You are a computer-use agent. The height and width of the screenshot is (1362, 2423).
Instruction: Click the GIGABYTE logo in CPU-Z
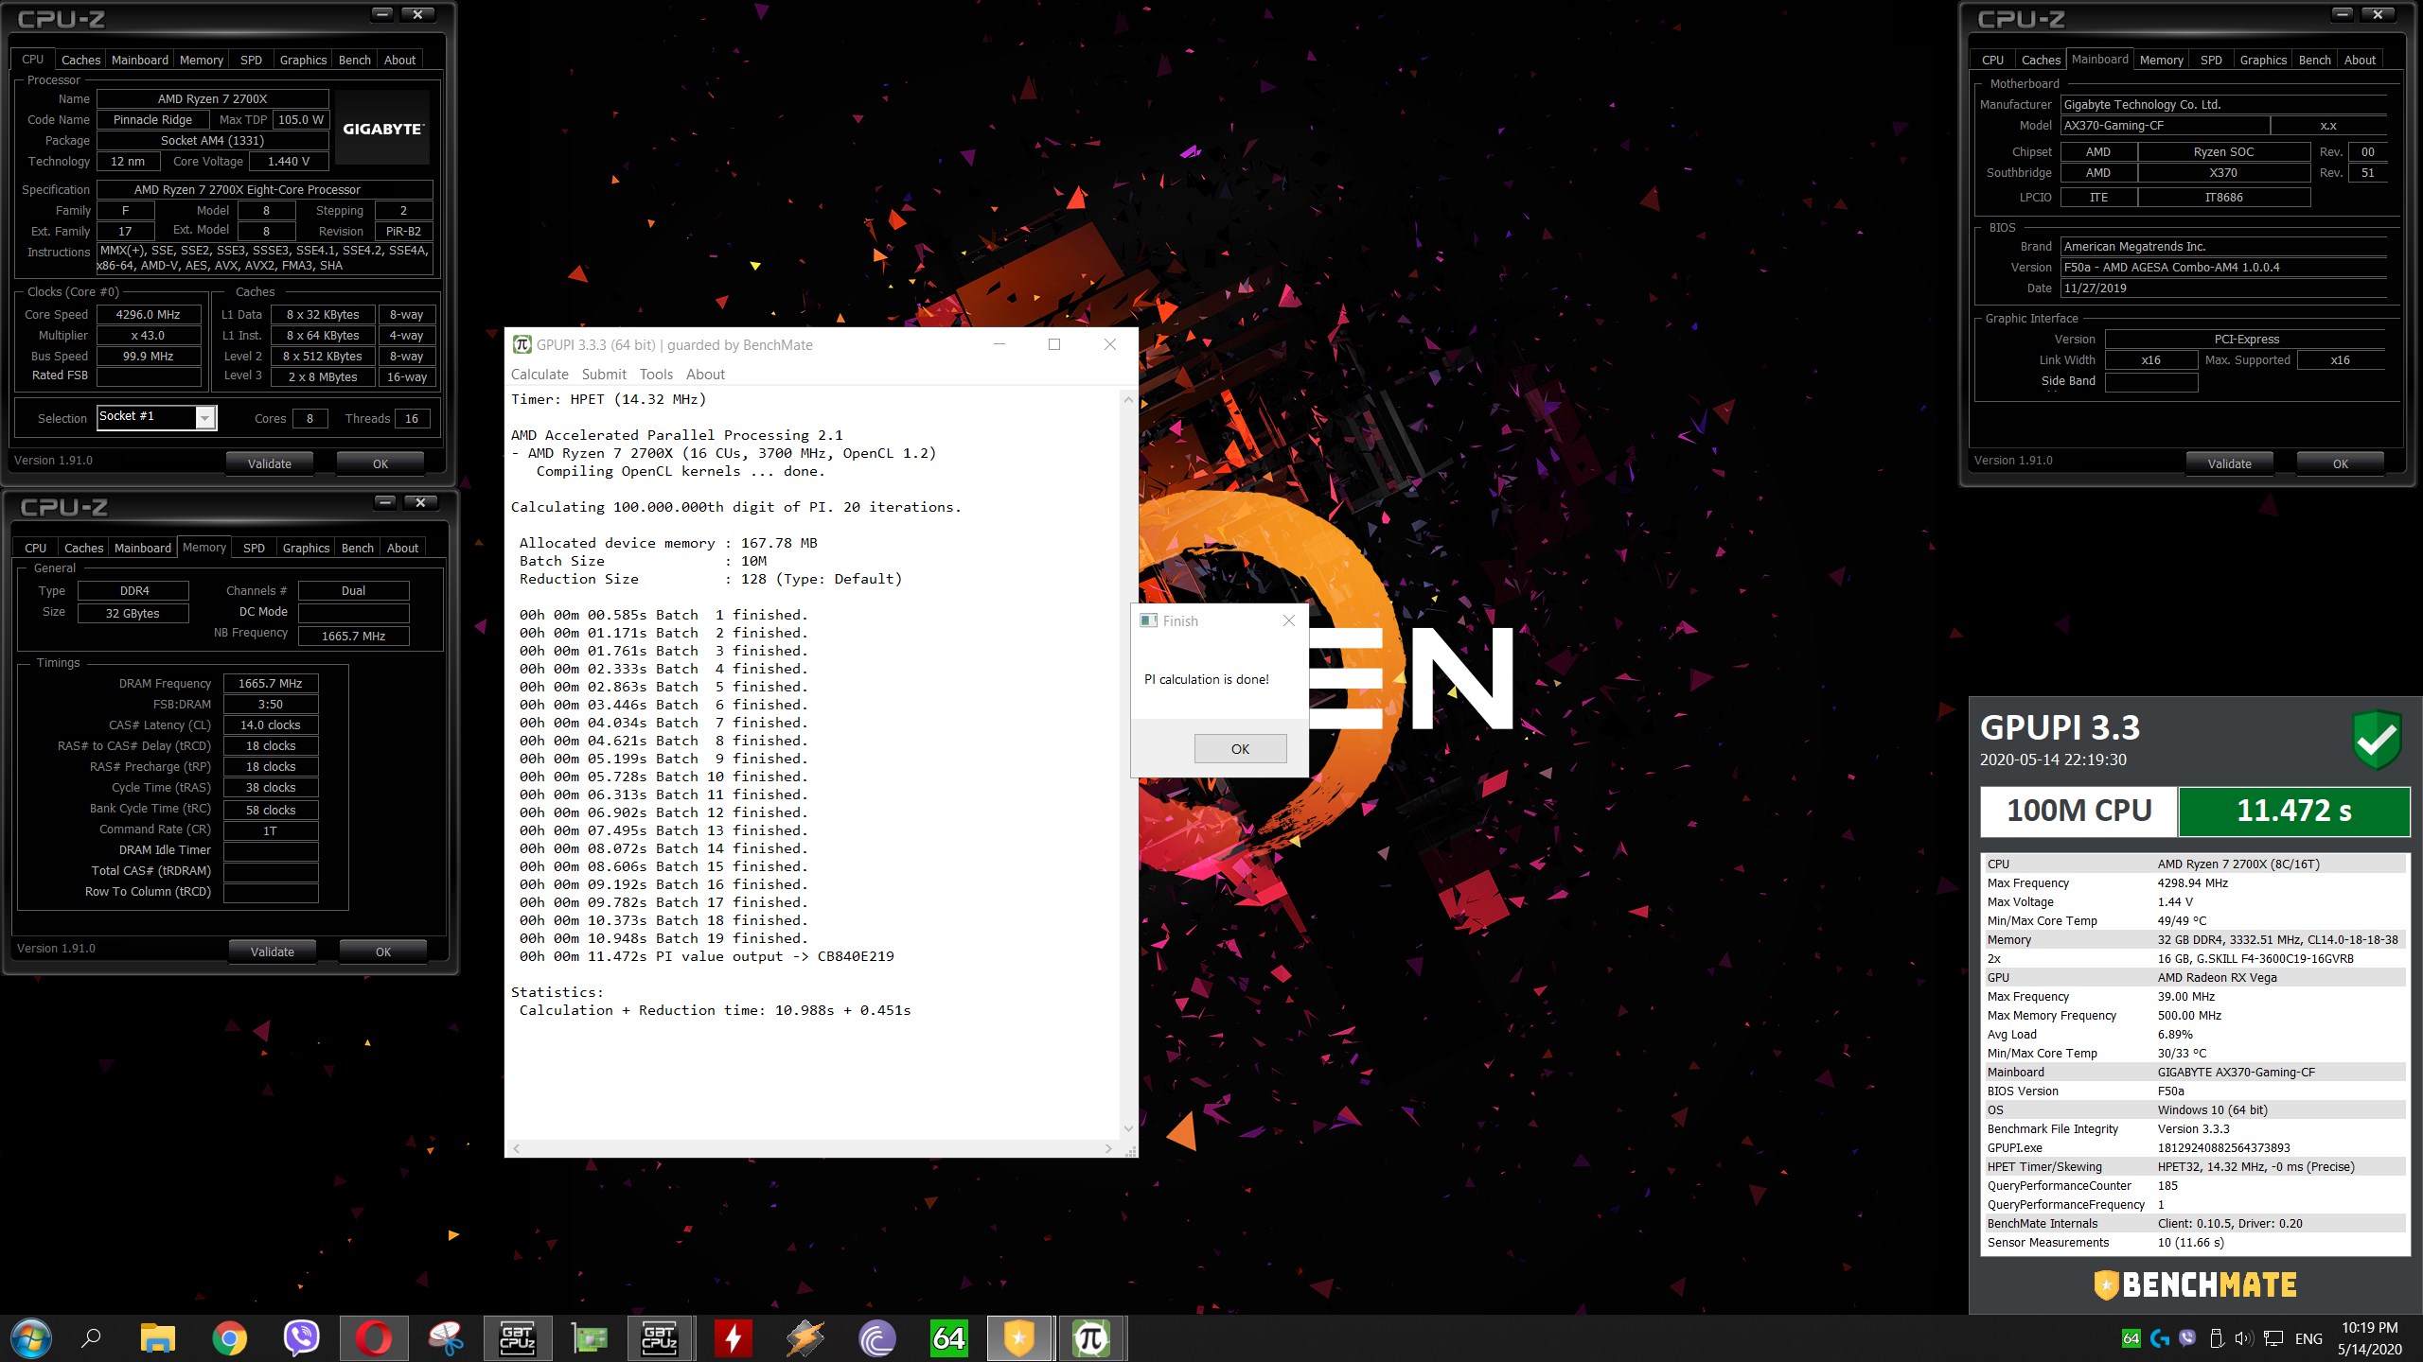pos(382,129)
